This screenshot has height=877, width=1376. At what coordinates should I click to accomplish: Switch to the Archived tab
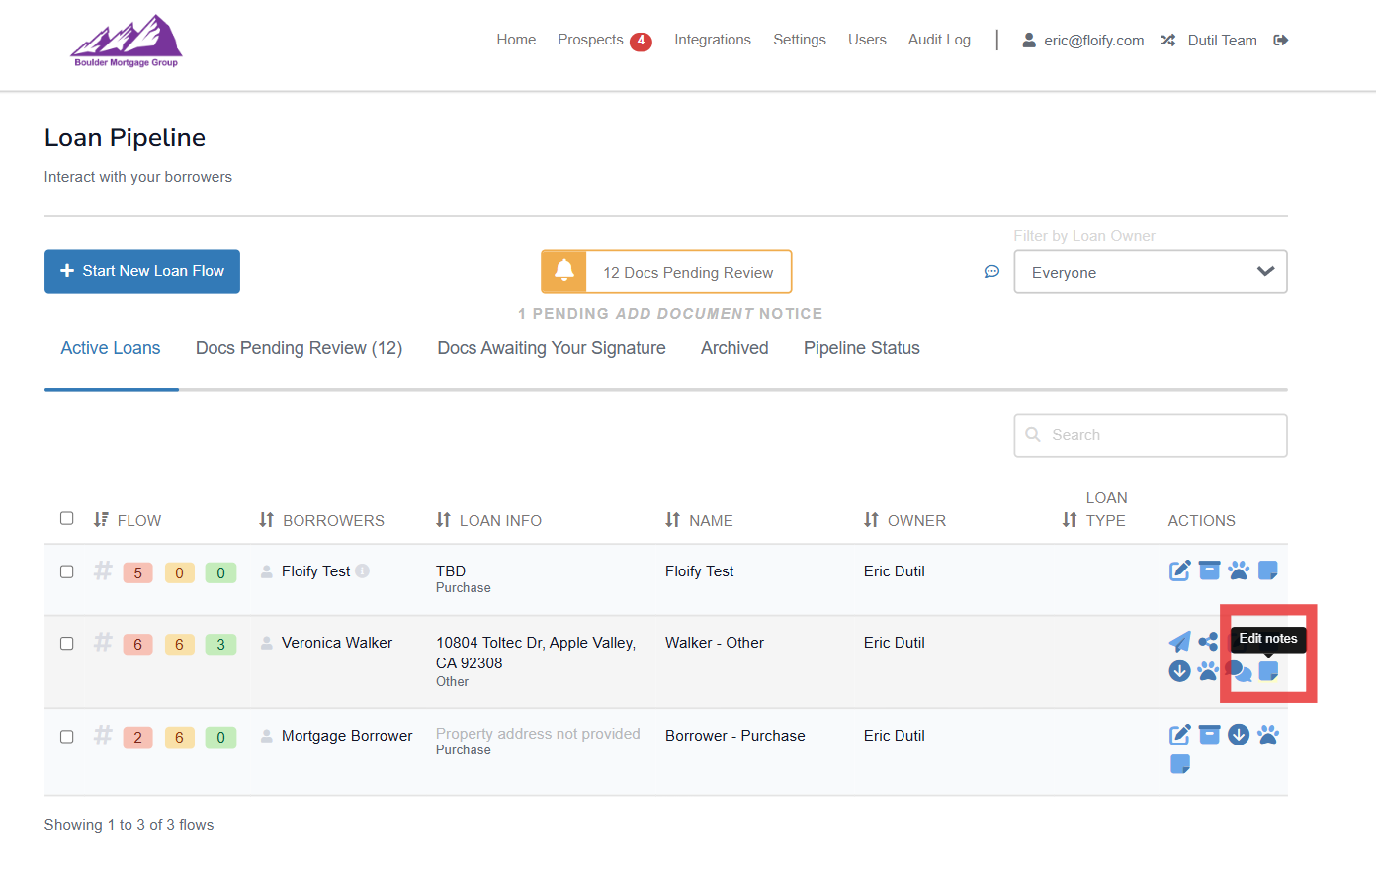(734, 348)
